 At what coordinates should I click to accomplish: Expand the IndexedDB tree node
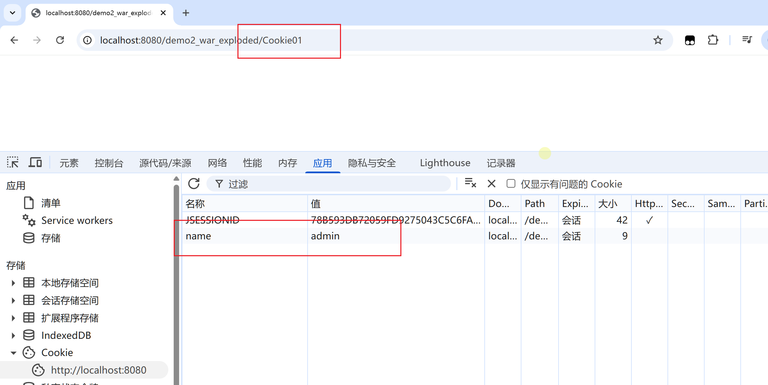pyautogui.click(x=13, y=335)
